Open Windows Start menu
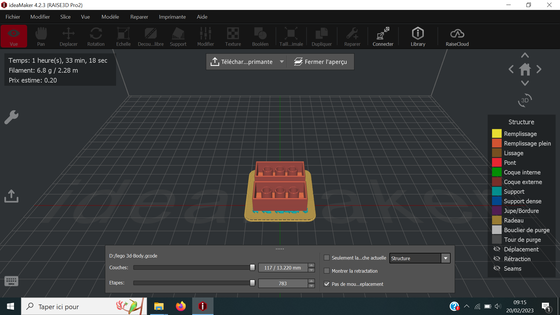The width and height of the screenshot is (560, 315). pyautogui.click(x=10, y=306)
